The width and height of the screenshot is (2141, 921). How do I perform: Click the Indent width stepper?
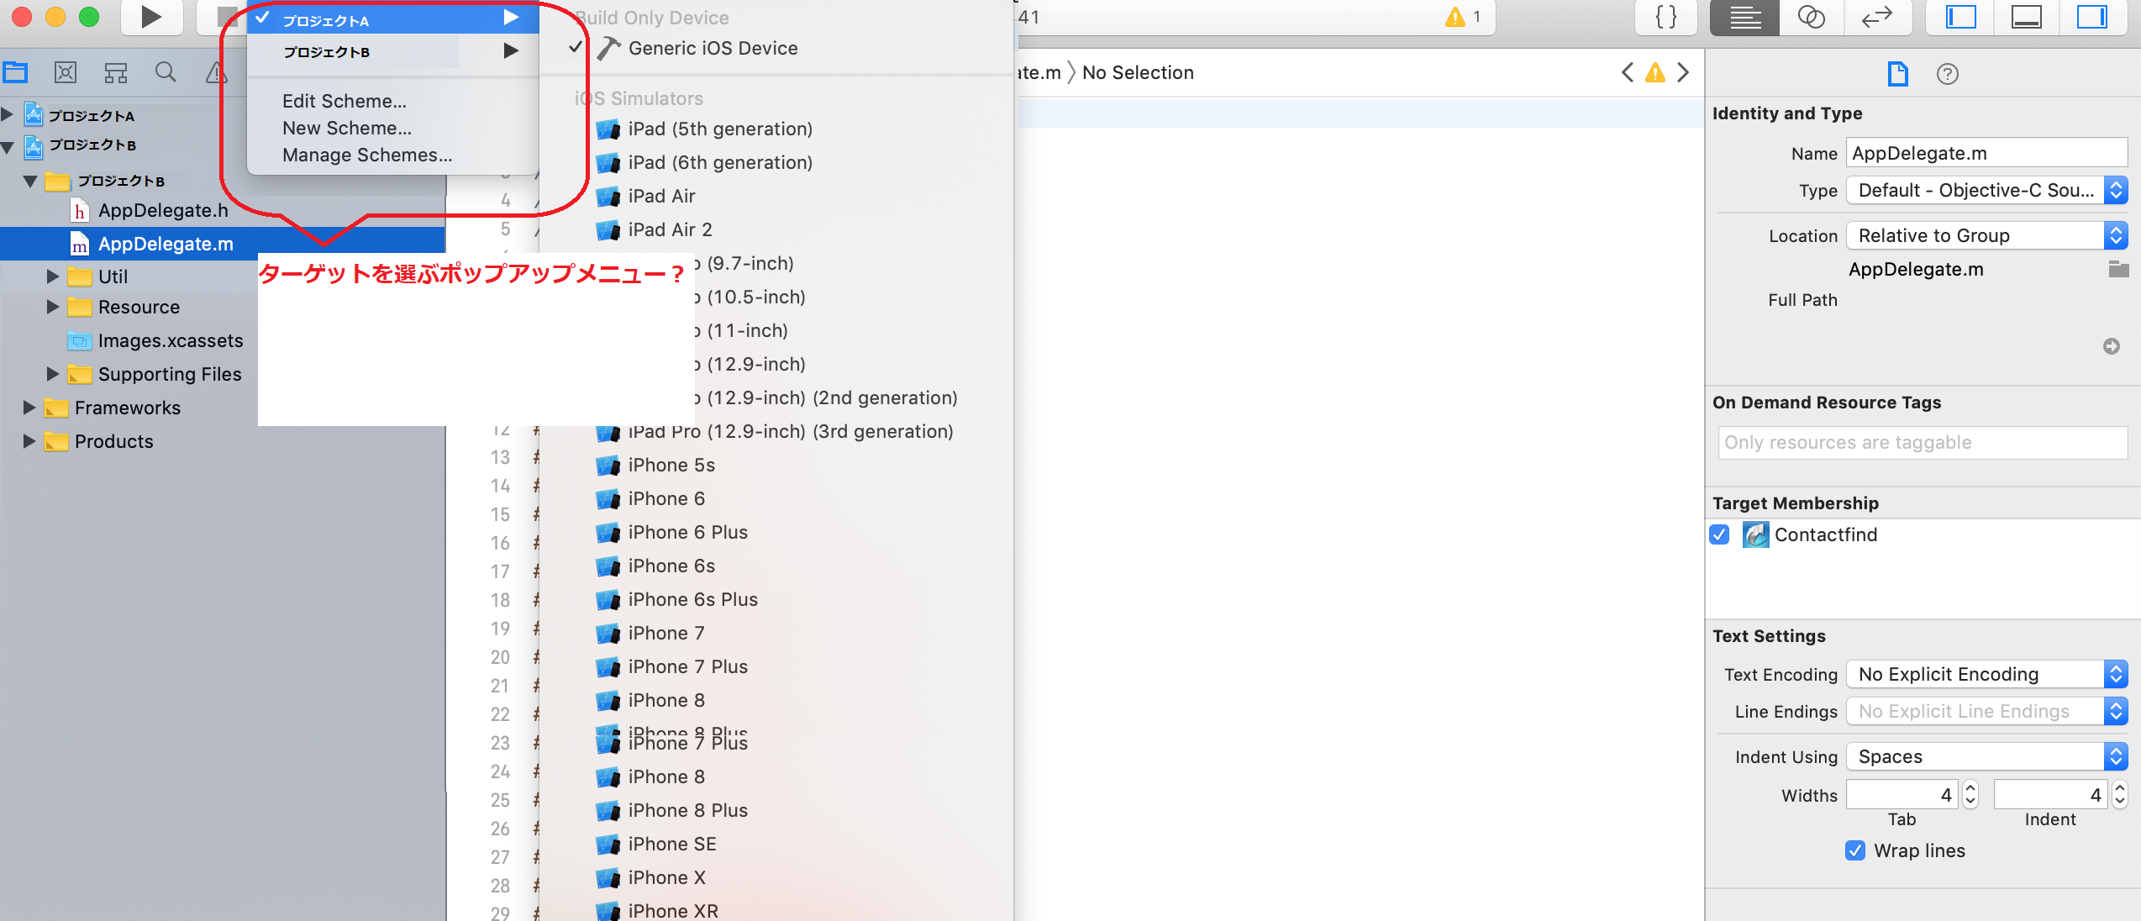point(2119,794)
